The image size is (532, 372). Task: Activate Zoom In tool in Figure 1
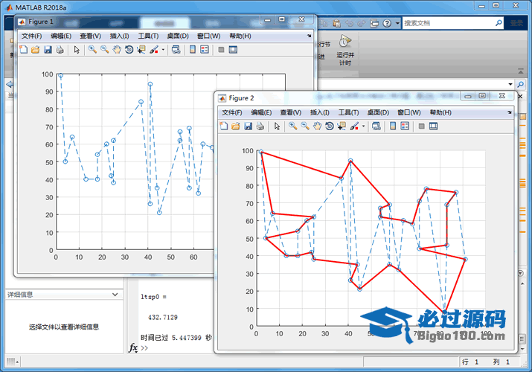(92, 50)
